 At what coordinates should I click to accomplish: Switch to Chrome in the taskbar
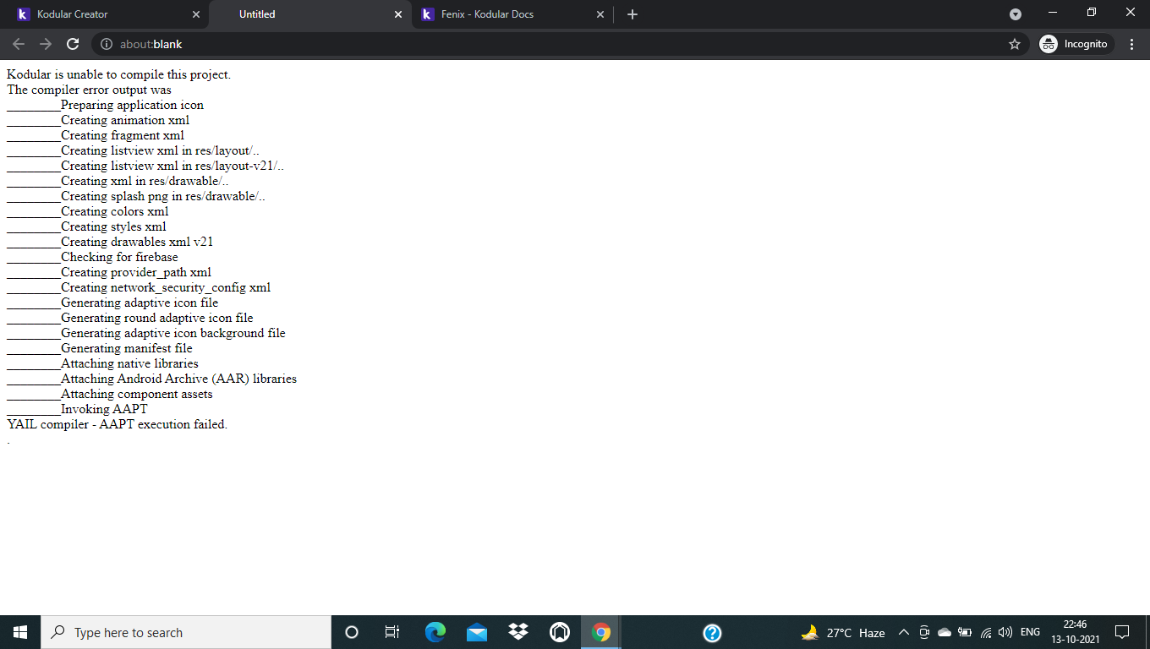click(601, 632)
